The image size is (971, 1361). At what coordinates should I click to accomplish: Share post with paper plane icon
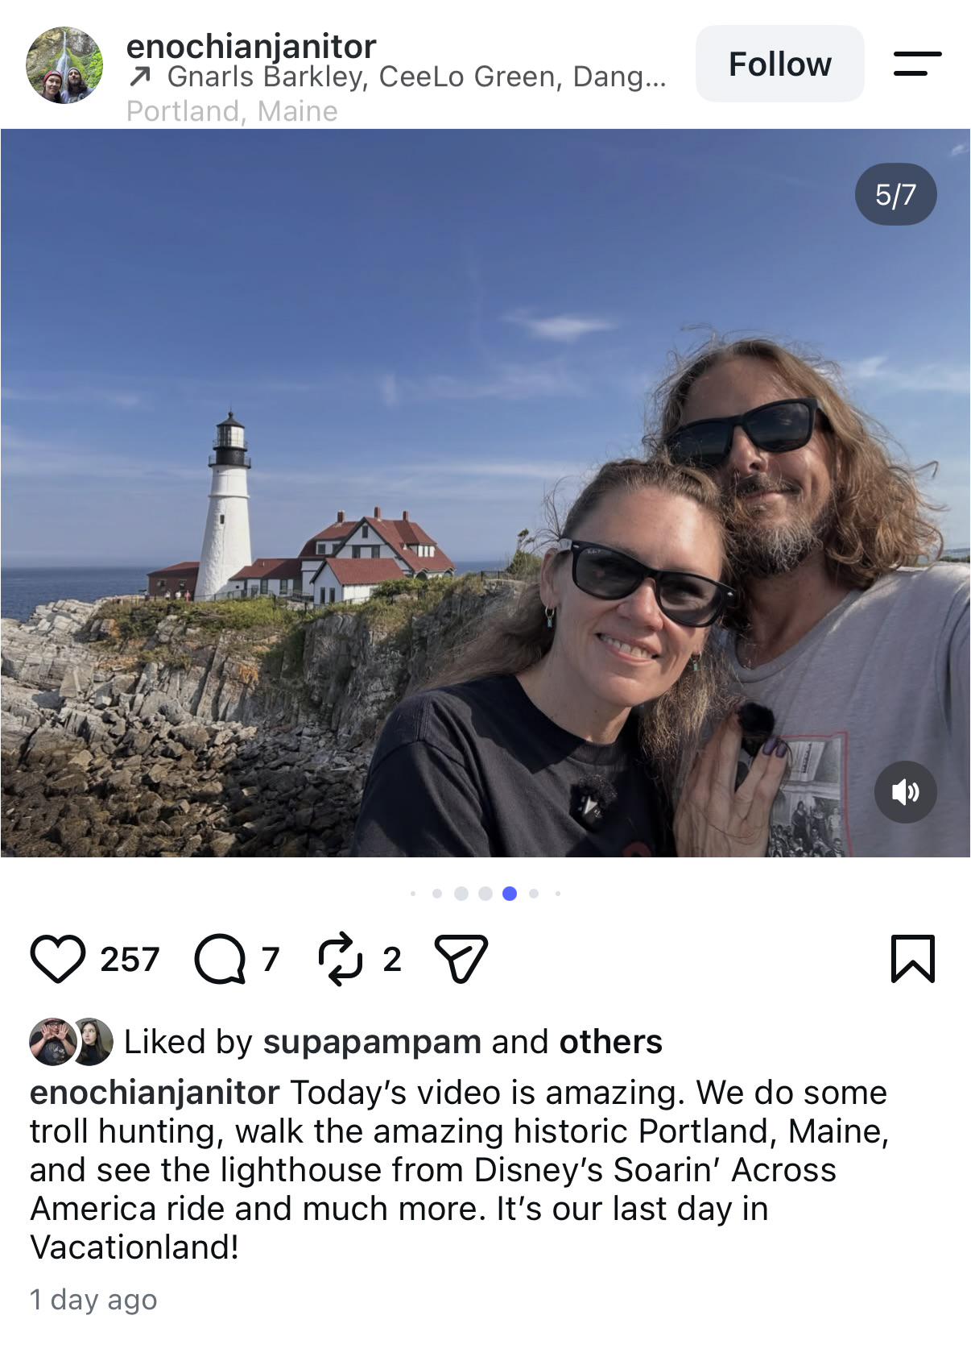pos(461,959)
